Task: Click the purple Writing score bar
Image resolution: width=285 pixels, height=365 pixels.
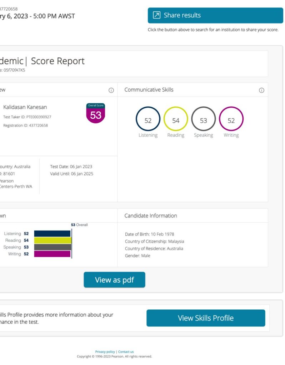Action: (52, 254)
